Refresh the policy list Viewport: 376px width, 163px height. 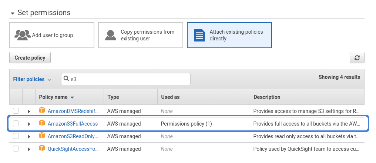tap(357, 58)
